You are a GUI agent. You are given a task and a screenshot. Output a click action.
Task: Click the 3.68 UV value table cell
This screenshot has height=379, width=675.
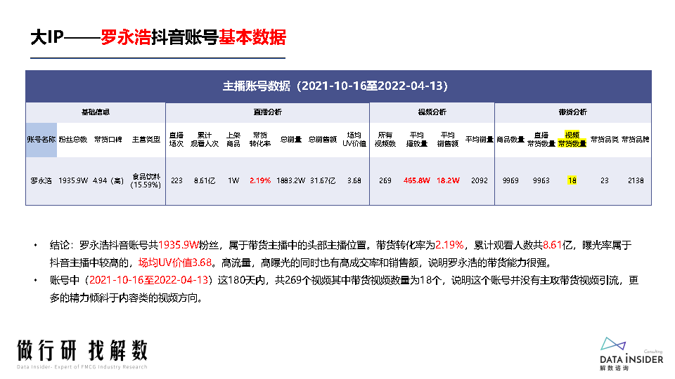(354, 181)
